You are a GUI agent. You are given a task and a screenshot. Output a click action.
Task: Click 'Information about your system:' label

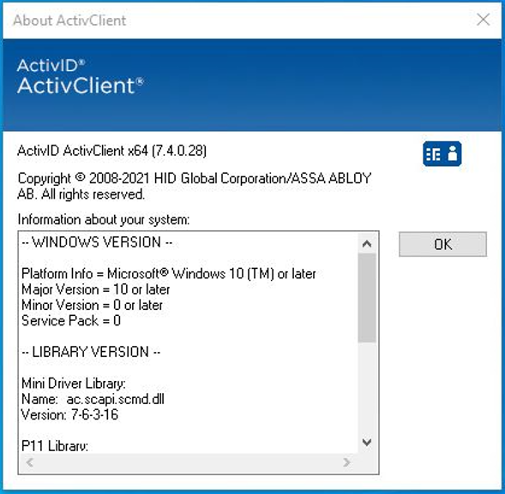tap(104, 220)
